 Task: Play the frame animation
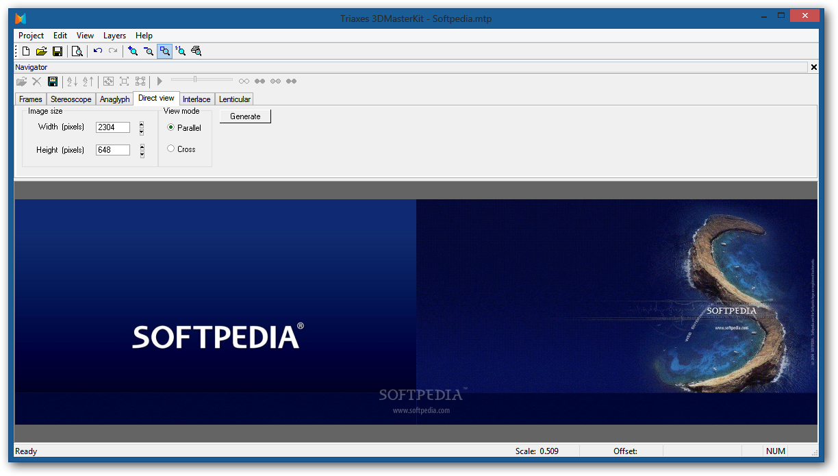tap(160, 82)
